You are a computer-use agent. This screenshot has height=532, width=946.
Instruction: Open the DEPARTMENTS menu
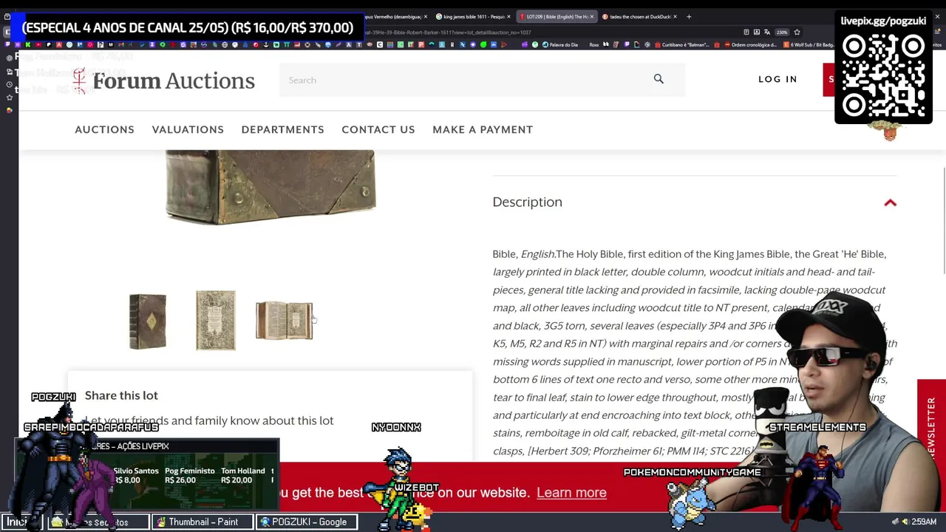(x=282, y=129)
